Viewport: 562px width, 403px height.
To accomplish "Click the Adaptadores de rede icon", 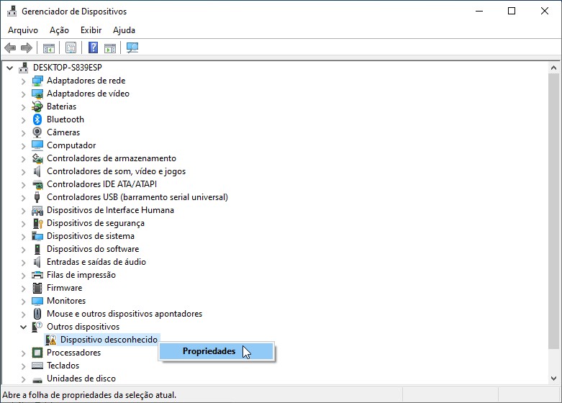I will [x=37, y=81].
